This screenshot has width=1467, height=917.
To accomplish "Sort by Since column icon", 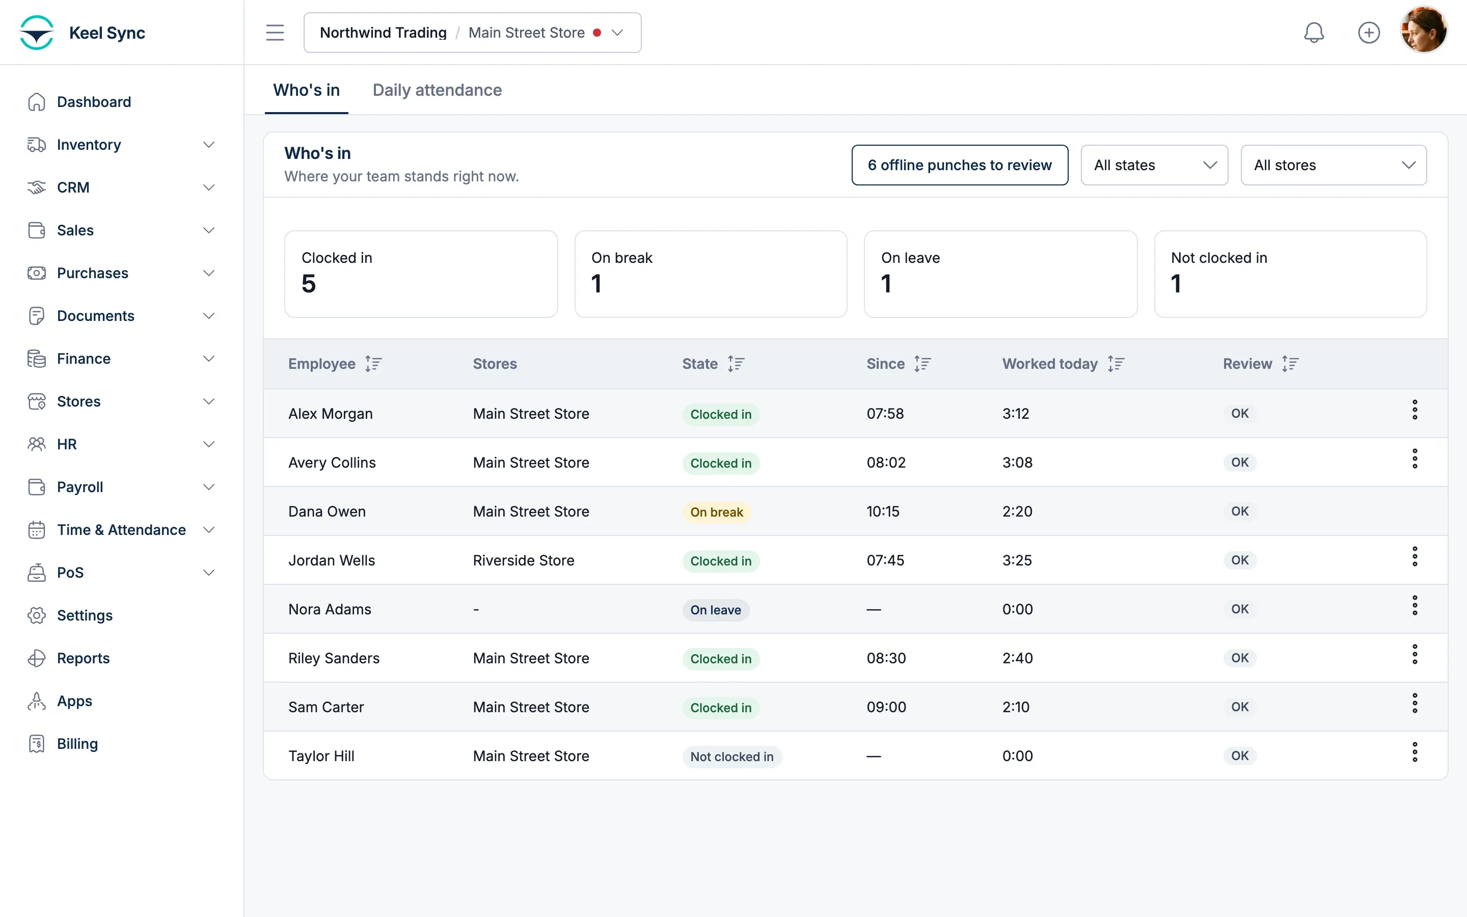I will [922, 364].
